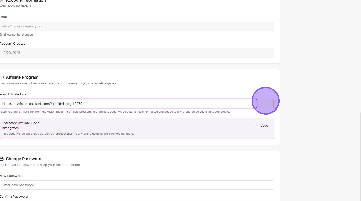The image size is (361, 201).
Task: Click the Account Created label
Action: pos(13,43)
